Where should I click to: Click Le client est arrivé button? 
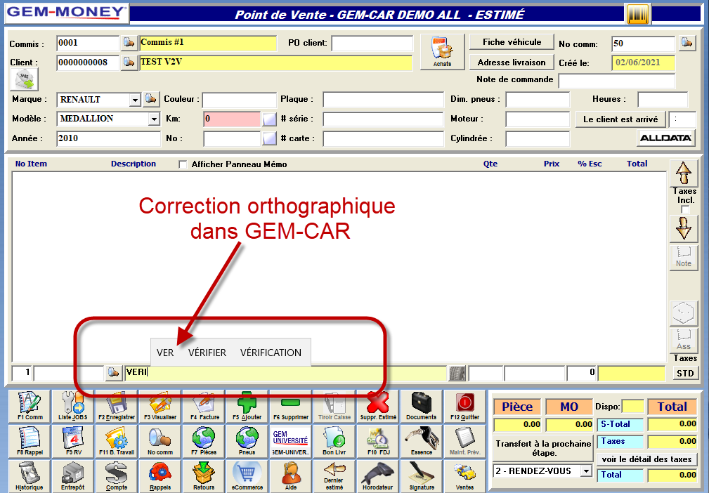620,119
